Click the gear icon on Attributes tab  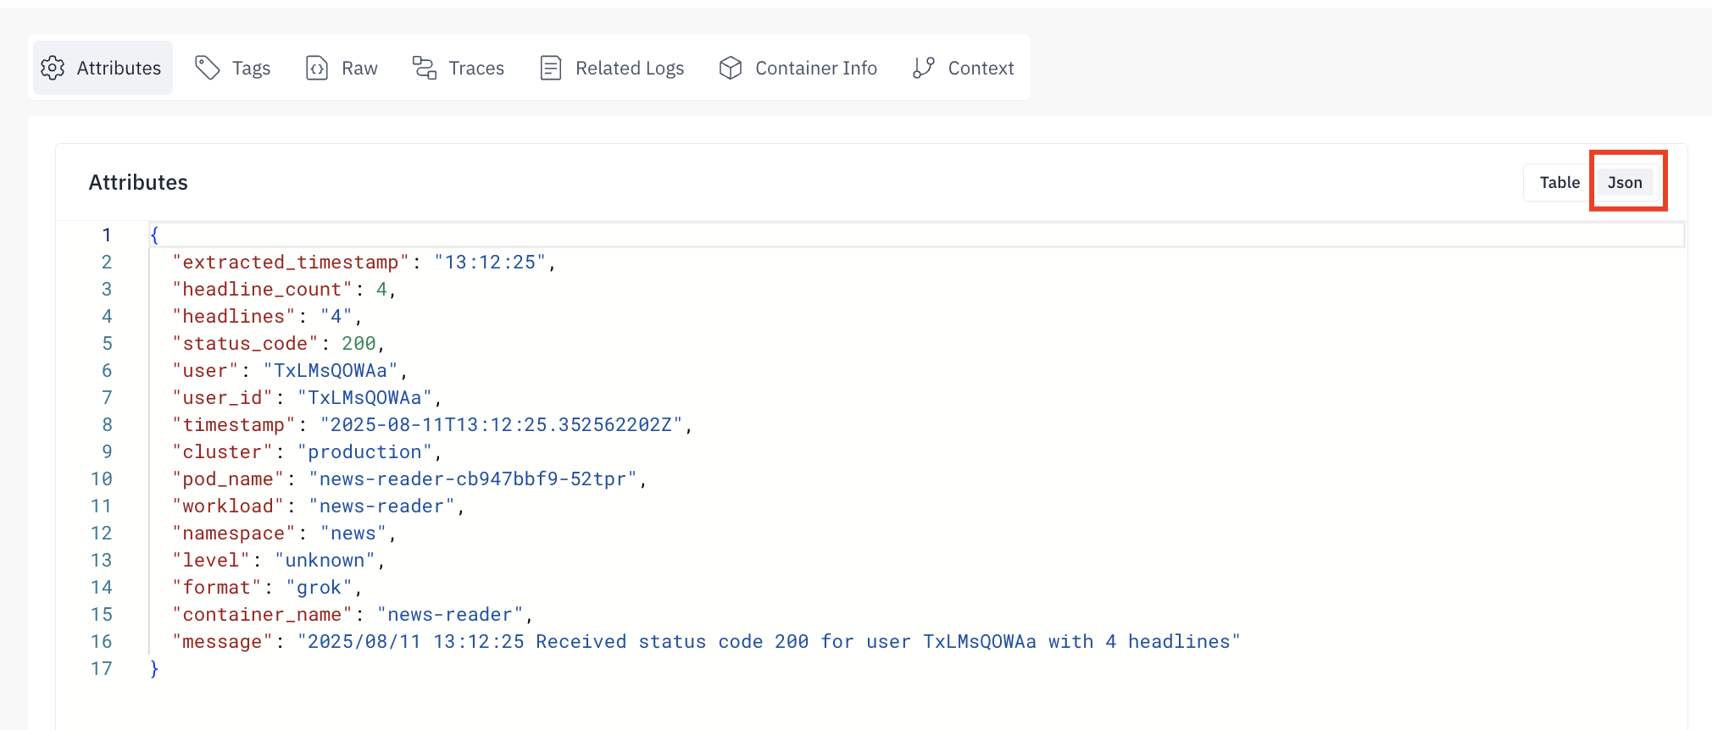(x=53, y=68)
